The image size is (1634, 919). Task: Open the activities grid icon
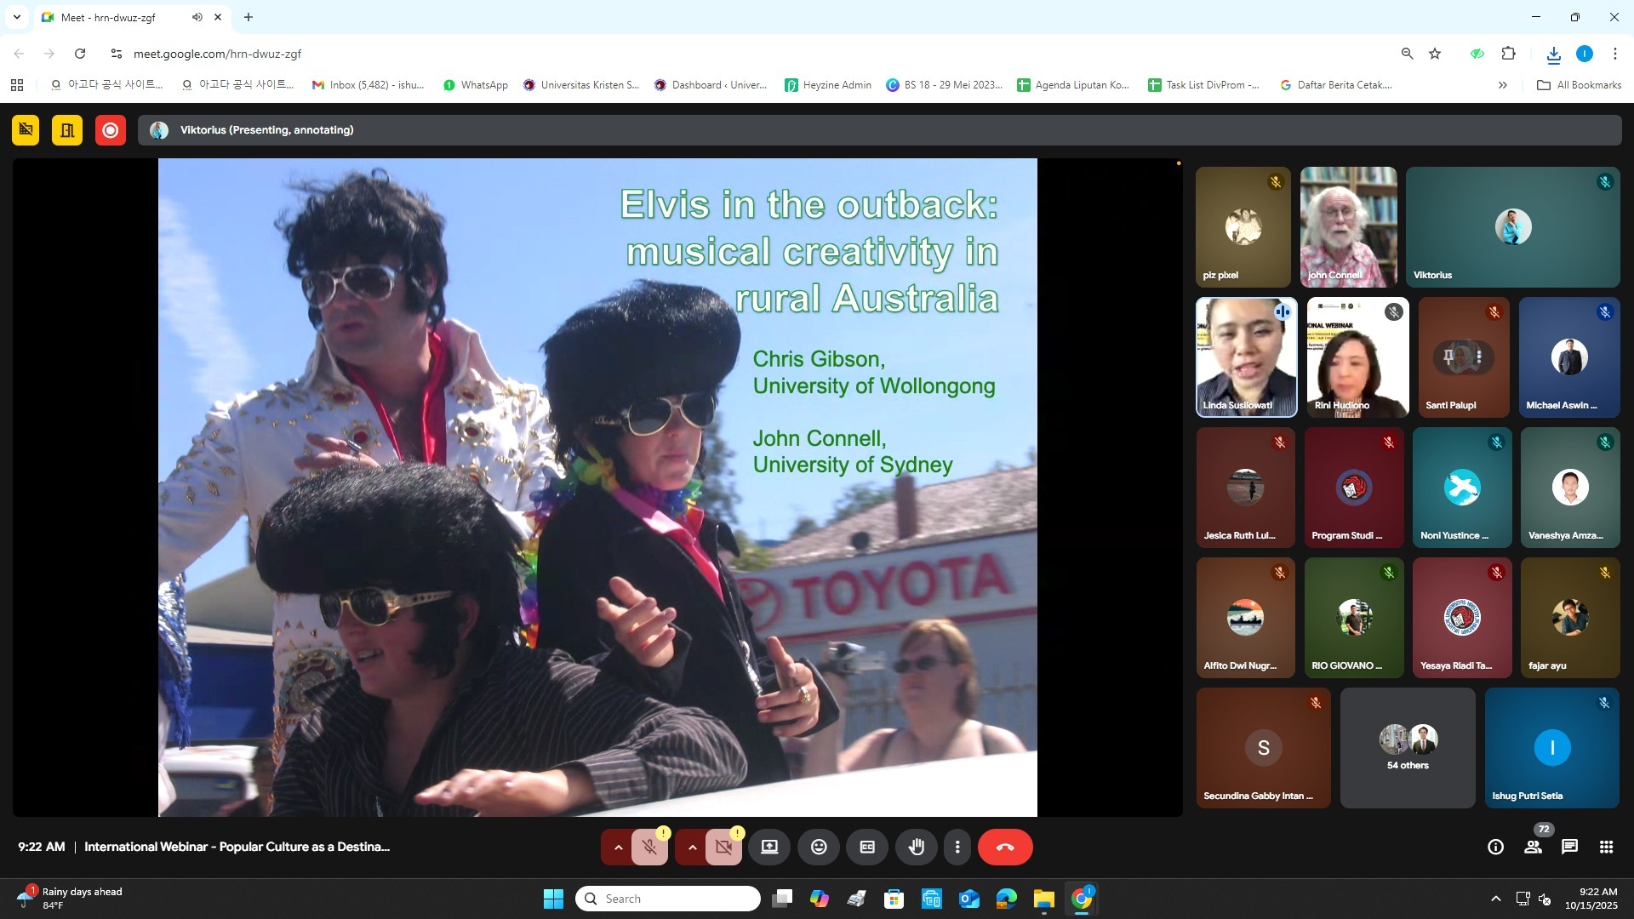coord(1606,848)
